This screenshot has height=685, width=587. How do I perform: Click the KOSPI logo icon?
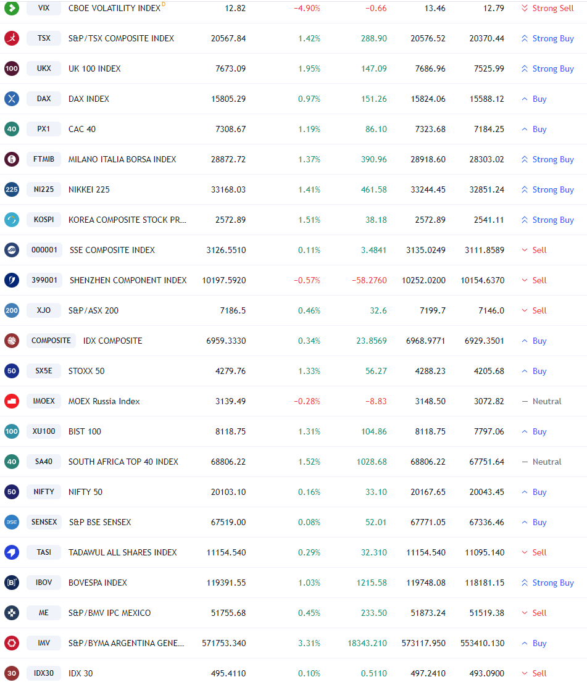pyautogui.click(x=12, y=220)
